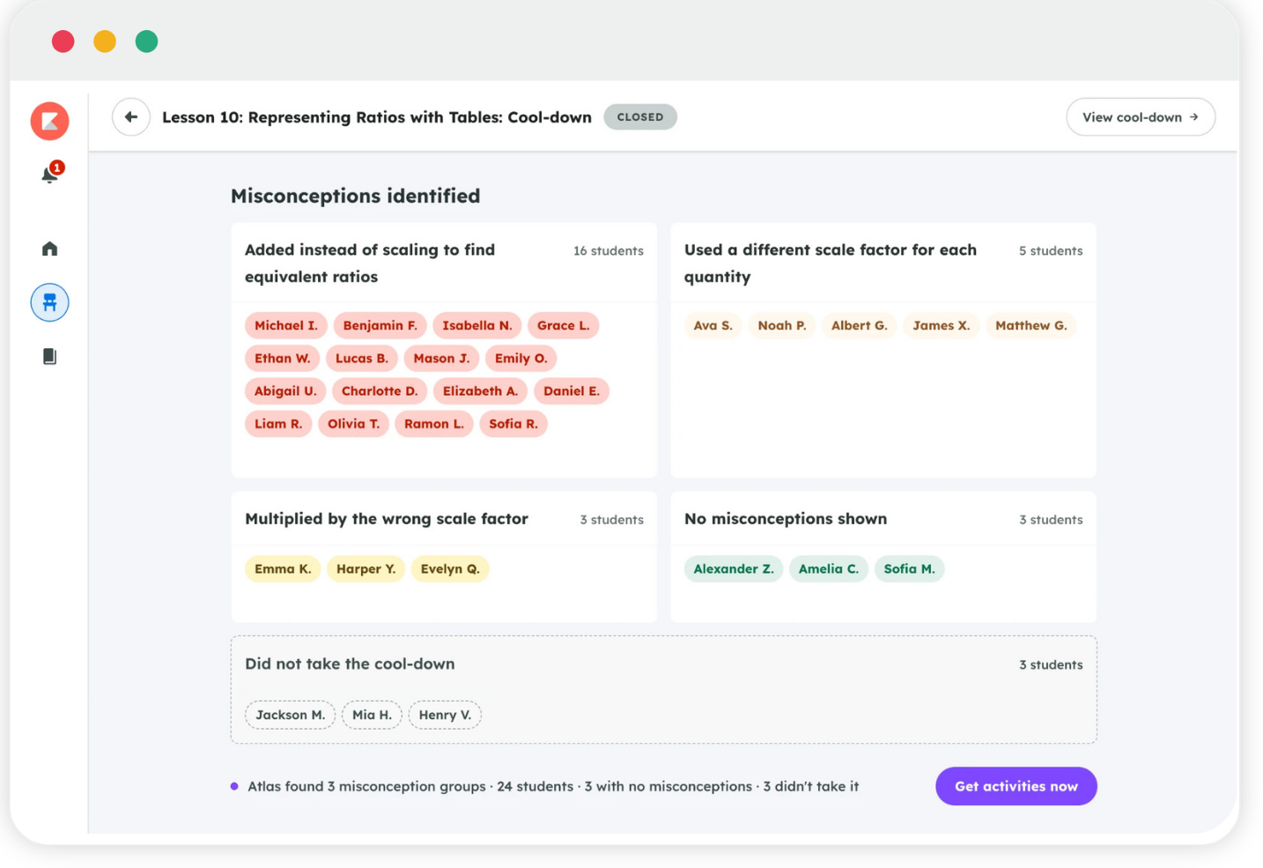Viewport: 1263px width, 868px height.
Task: Open student chip Elizabeth A.
Action: 481,390
